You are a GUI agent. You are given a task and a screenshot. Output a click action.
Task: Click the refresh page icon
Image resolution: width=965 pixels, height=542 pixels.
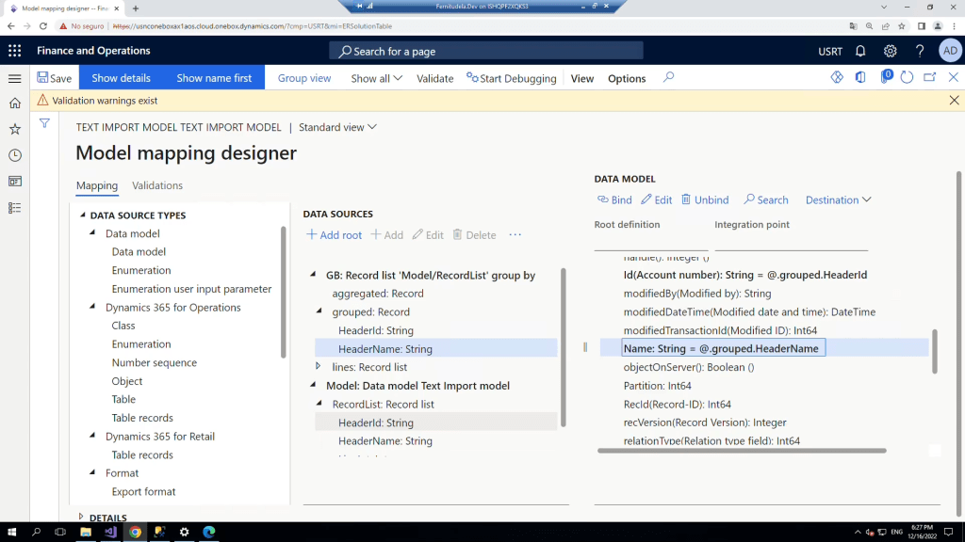coord(908,78)
